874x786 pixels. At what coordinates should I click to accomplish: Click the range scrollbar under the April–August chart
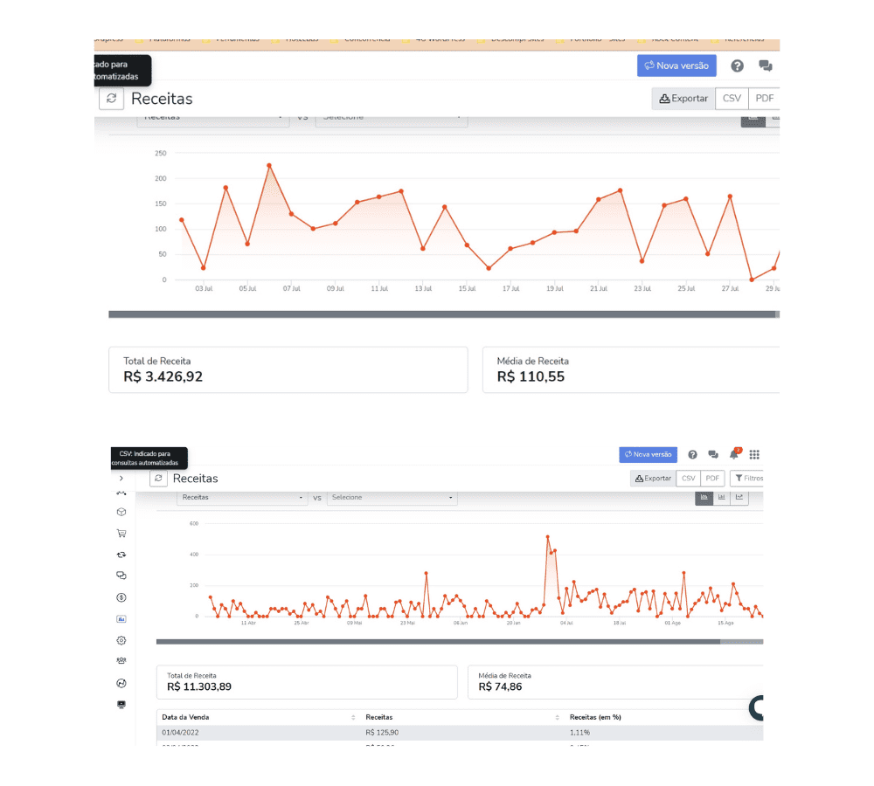point(437,642)
